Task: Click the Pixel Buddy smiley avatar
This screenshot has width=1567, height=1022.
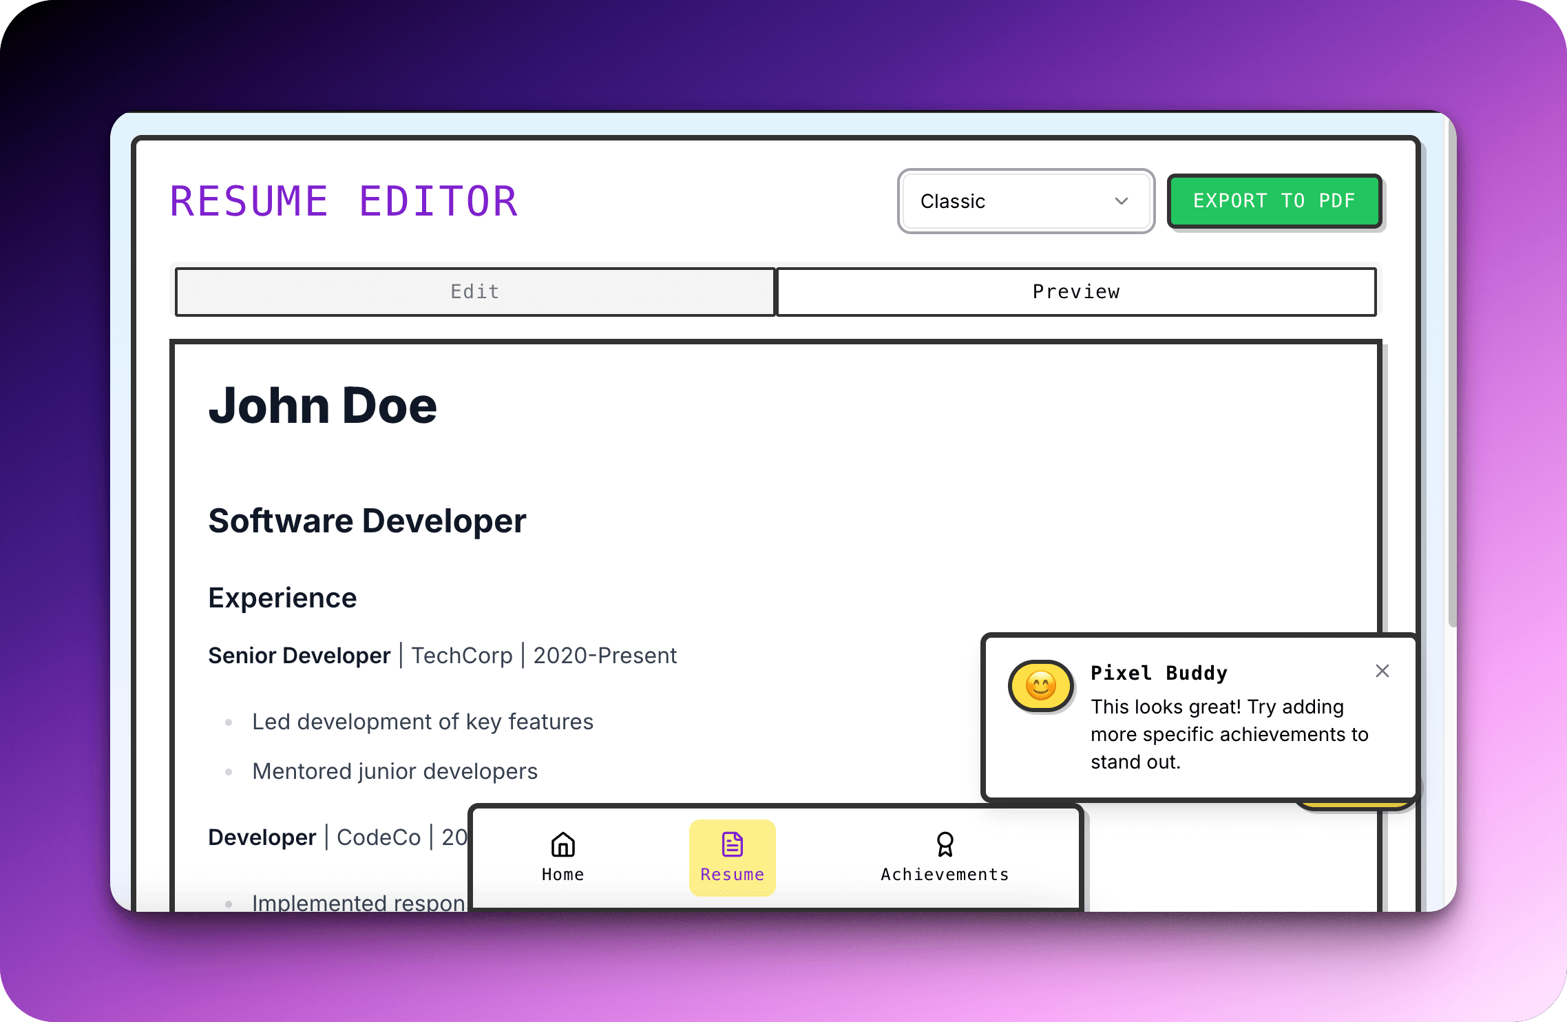Action: coord(1041,686)
